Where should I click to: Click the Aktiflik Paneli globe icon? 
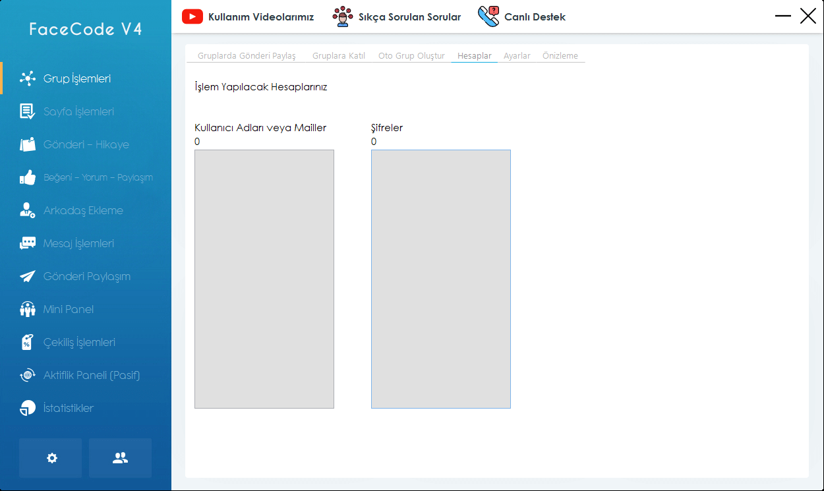coord(28,375)
